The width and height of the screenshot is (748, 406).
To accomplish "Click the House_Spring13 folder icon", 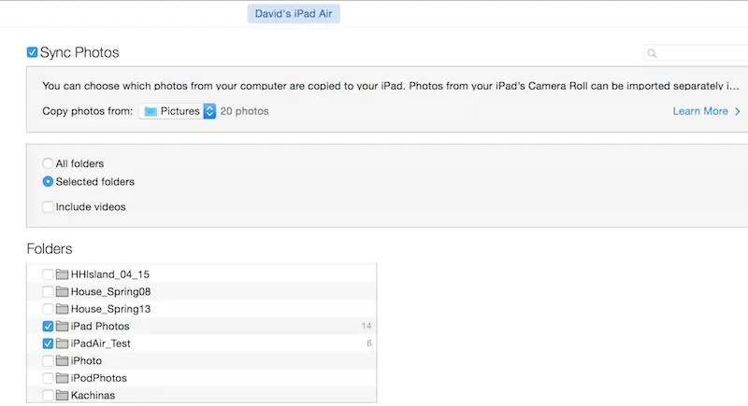I will (63, 309).
